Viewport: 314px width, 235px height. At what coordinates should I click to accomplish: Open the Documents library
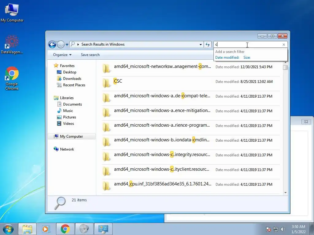pyautogui.click(x=72, y=104)
